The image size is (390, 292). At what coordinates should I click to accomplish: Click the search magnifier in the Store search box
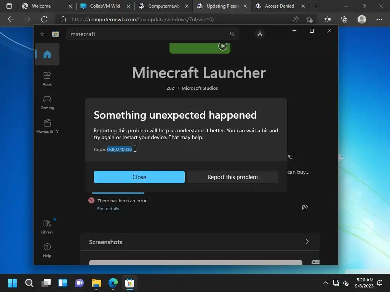232,34
